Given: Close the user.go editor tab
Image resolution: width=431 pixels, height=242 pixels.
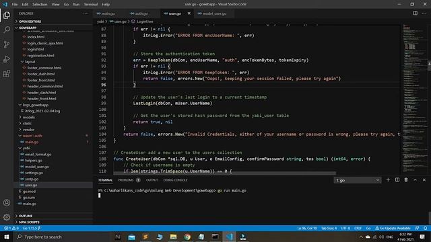Looking at the screenshot, I should 189,13.
